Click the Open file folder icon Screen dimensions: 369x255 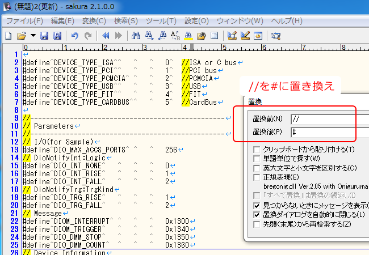point(22,36)
